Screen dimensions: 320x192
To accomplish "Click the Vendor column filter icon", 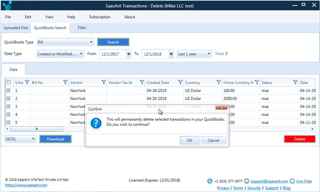I will pos(103,83).
